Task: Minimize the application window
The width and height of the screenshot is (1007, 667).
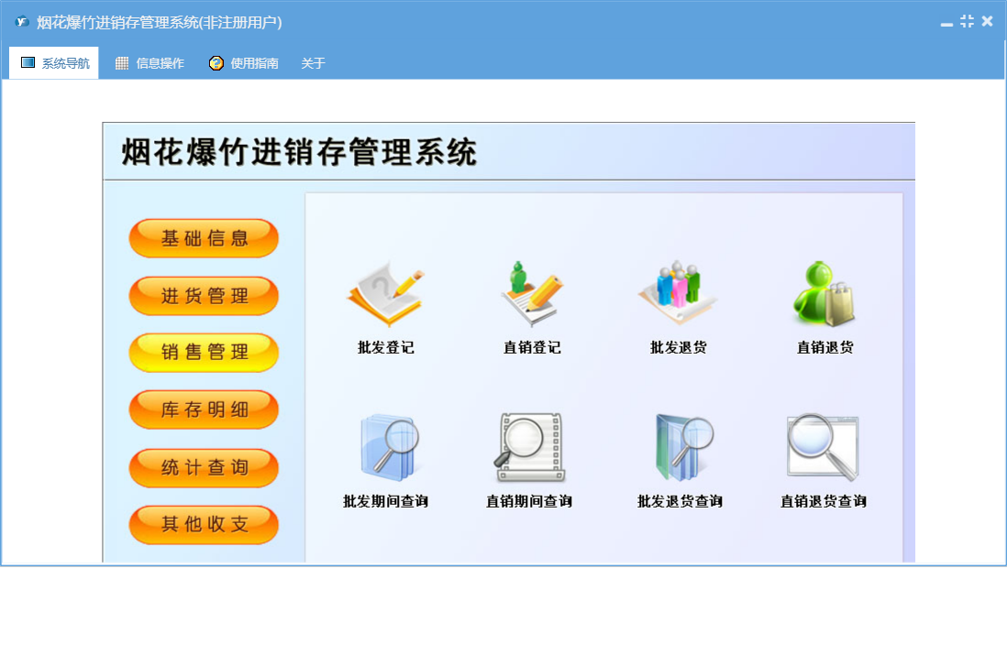Action: (x=946, y=23)
